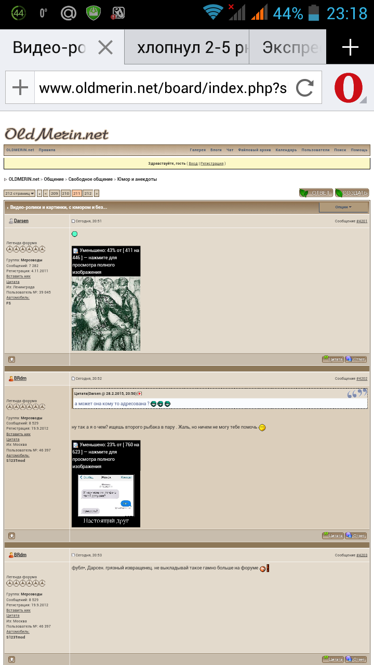Click Цитата quote button on post #4202
This screenshot has height=665, width=374.
tap(332, 536)
